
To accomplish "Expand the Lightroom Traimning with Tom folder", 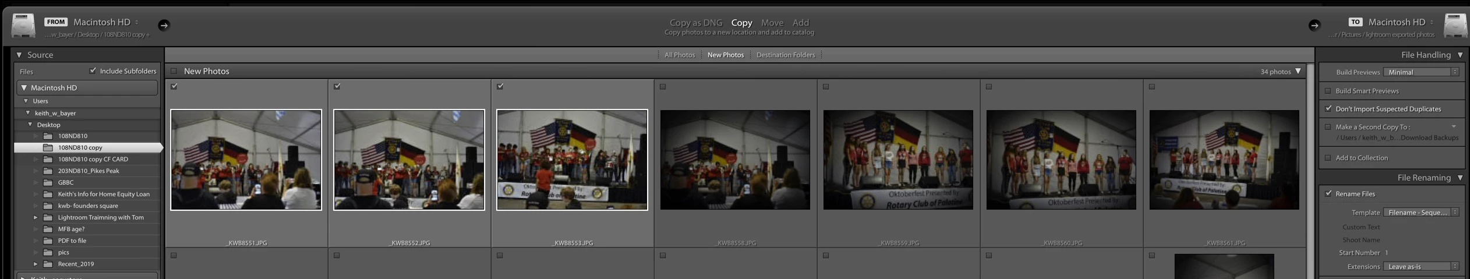I will 36,217.
